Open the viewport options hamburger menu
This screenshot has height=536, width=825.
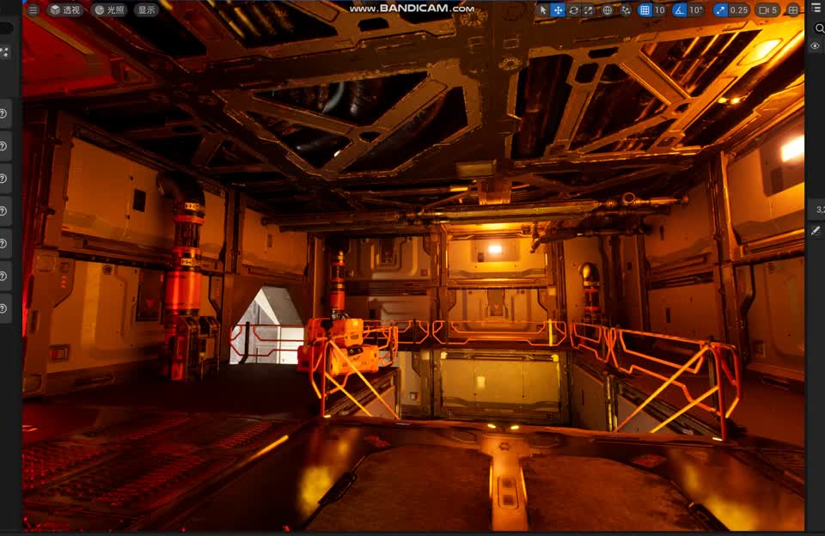pos(33,10)
